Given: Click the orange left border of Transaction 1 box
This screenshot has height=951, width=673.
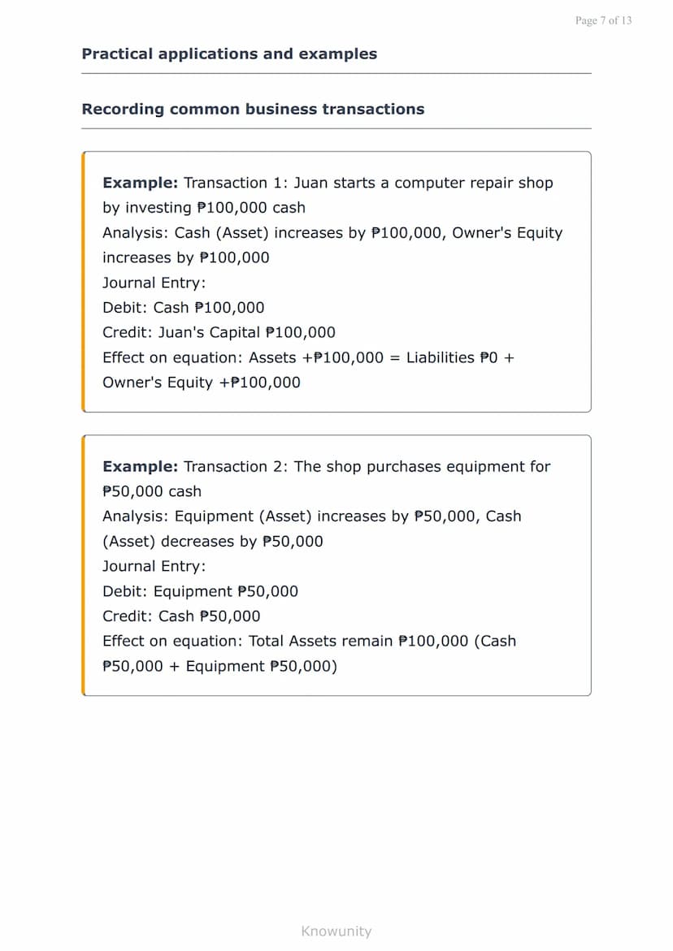Looking at the screenshot, I should [83, 282].
